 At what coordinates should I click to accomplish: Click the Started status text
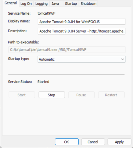coord(43,82)
